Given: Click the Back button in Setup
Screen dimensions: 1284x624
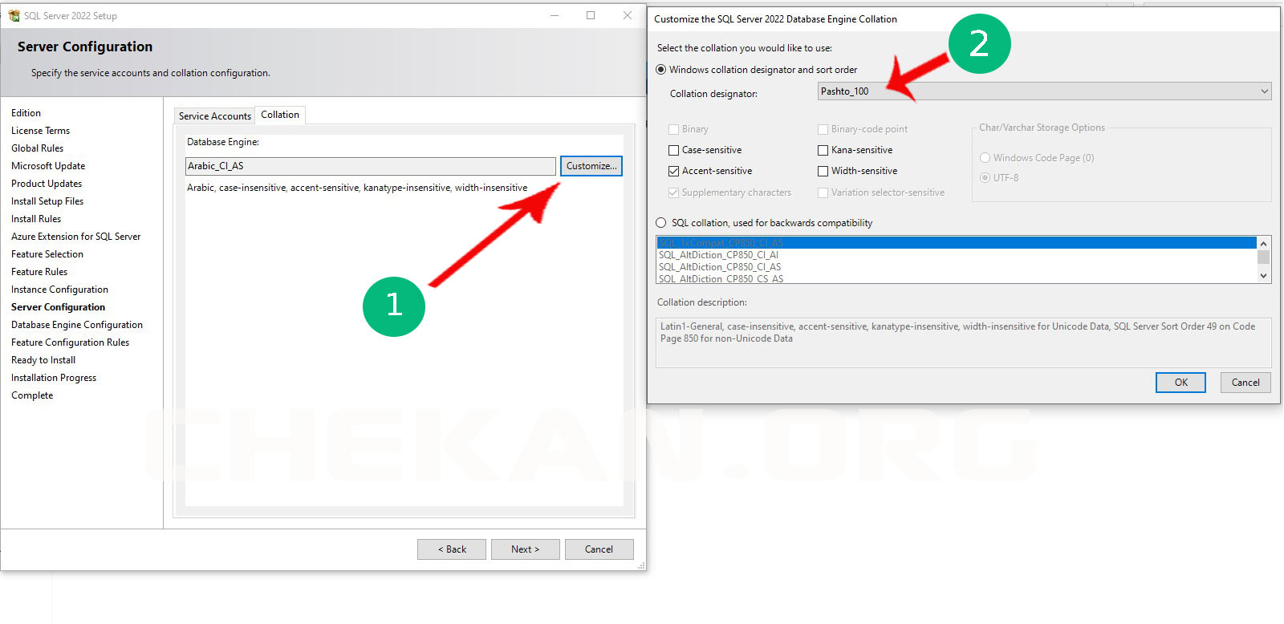Looking at the screenshot, I should 452,549.
